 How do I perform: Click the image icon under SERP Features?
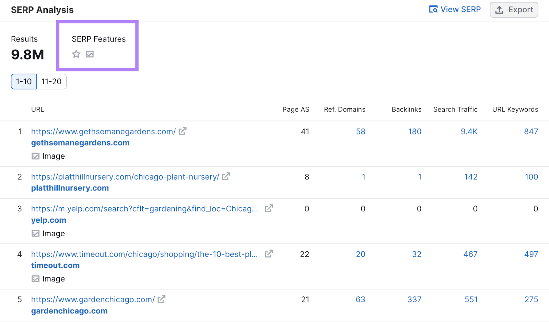click(x=90, y=54)
